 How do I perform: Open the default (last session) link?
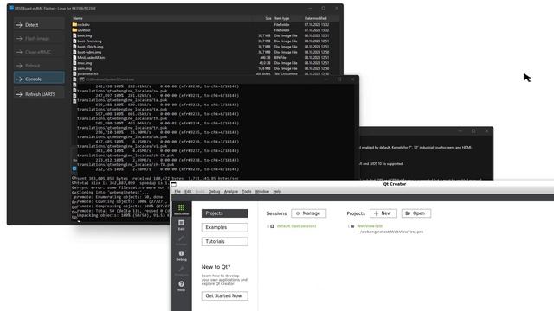[x=296, y=226]
